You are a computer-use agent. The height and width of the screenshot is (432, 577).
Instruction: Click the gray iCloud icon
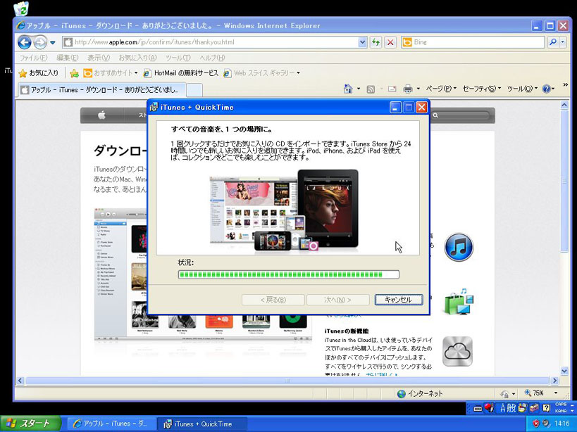point(457,352)
